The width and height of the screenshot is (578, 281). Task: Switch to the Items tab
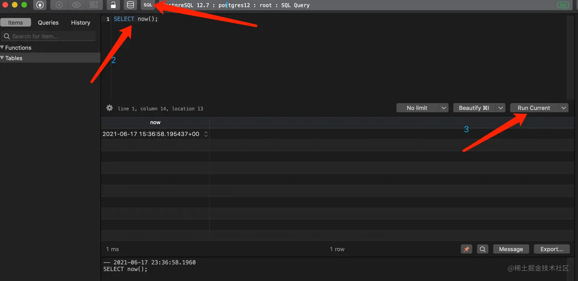pos(15,23)
